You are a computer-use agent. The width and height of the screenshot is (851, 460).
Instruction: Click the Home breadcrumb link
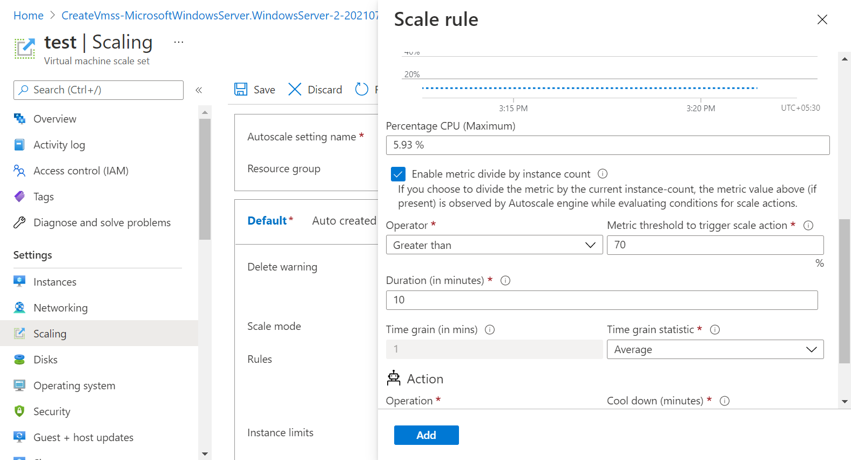29,16
